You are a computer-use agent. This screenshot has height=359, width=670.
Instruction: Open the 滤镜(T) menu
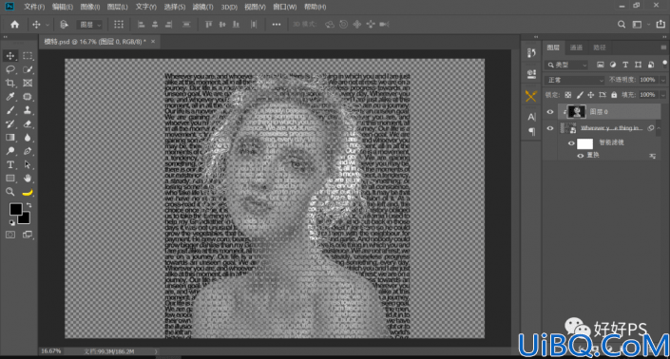203,7
